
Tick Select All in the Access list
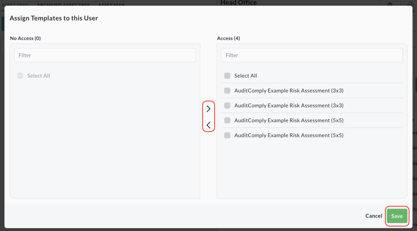[227, 76]
